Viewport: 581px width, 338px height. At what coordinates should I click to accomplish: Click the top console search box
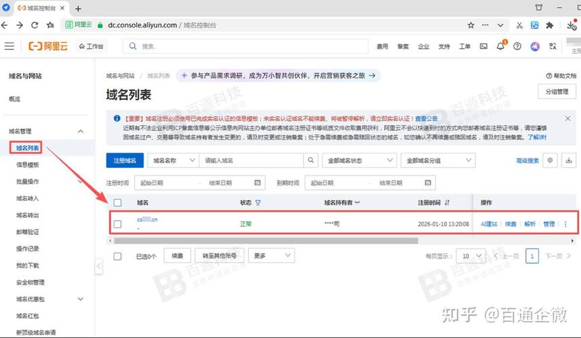(245, 46)
